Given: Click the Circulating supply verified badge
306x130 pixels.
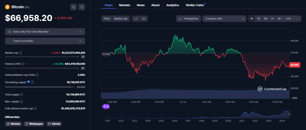Looking at the screenshot, I should (x=28, y=81).
